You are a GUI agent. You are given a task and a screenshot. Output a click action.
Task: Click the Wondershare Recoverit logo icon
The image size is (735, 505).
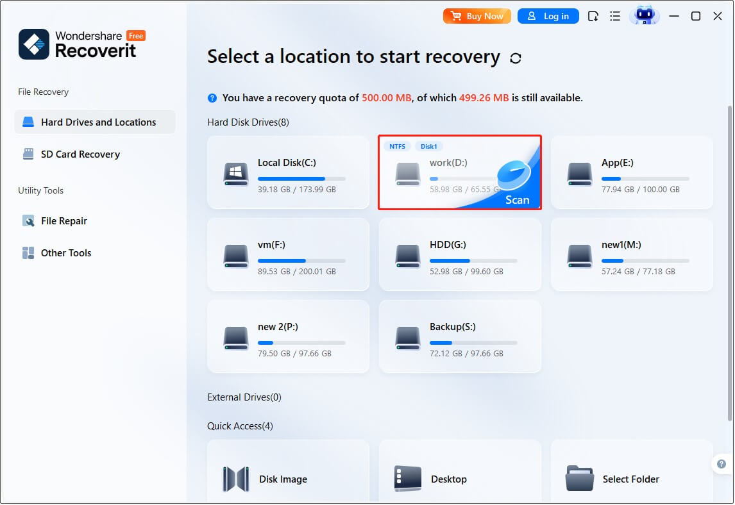click(x=34, y=44)
